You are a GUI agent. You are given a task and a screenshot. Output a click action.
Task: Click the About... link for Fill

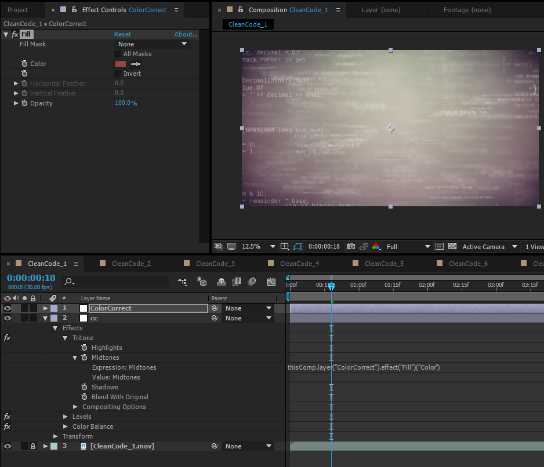pyautogui.click(x=186, y=34)
